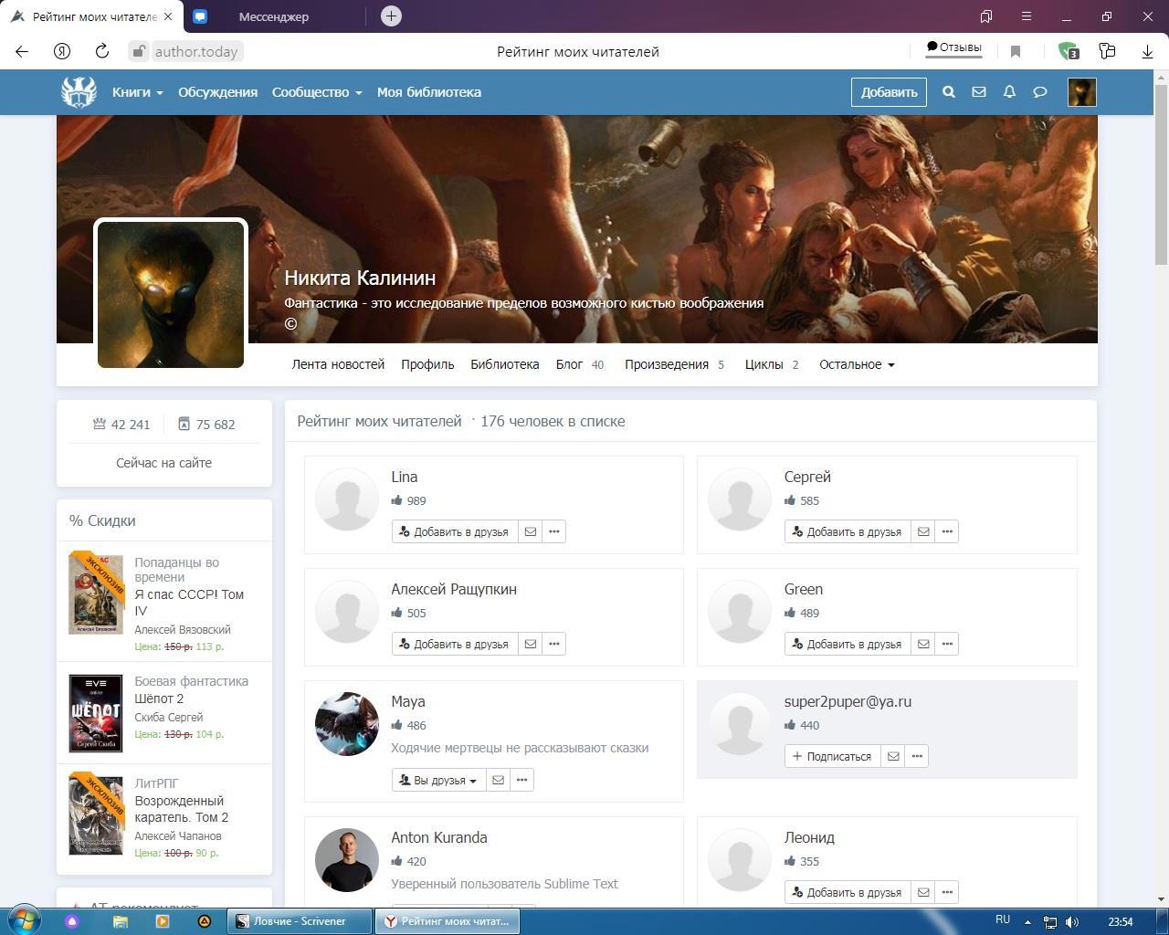Open more options for Сергей
This screenshot has height=935, width=1169.
pyautogui.click(x=947, y=531)
